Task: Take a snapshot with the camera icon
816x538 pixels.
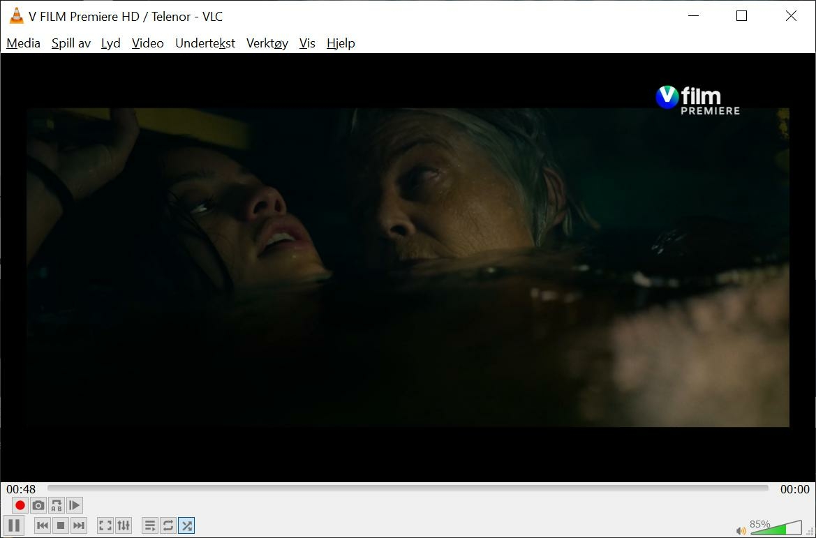Action: (38, 505)
